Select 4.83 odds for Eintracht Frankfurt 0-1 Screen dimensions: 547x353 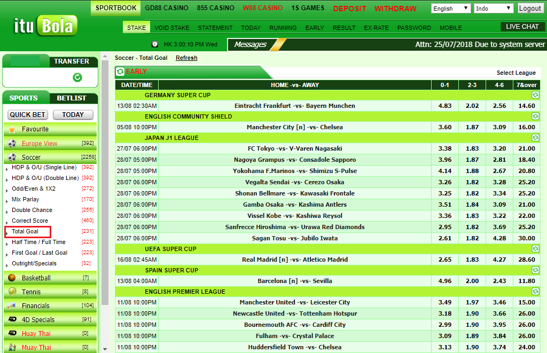445,106
